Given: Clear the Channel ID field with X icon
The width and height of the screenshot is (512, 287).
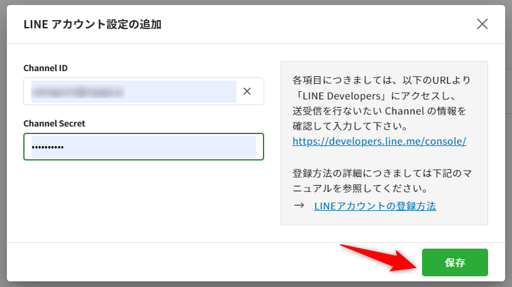Looking at the screenshot, I should coord(247,91).
